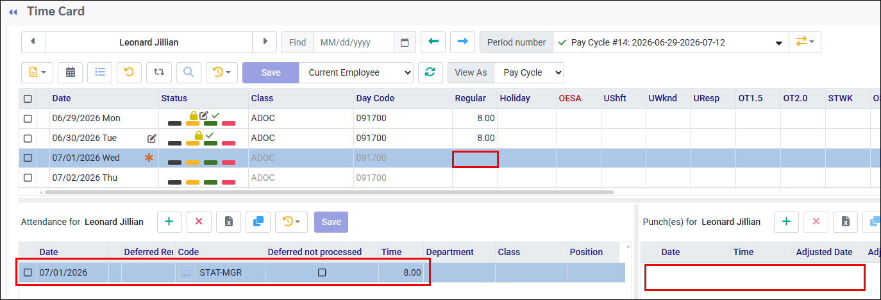881x300 pixels.
Task: Check the 07/01/2026 Wed row checkbox
Action: [28, 158]
